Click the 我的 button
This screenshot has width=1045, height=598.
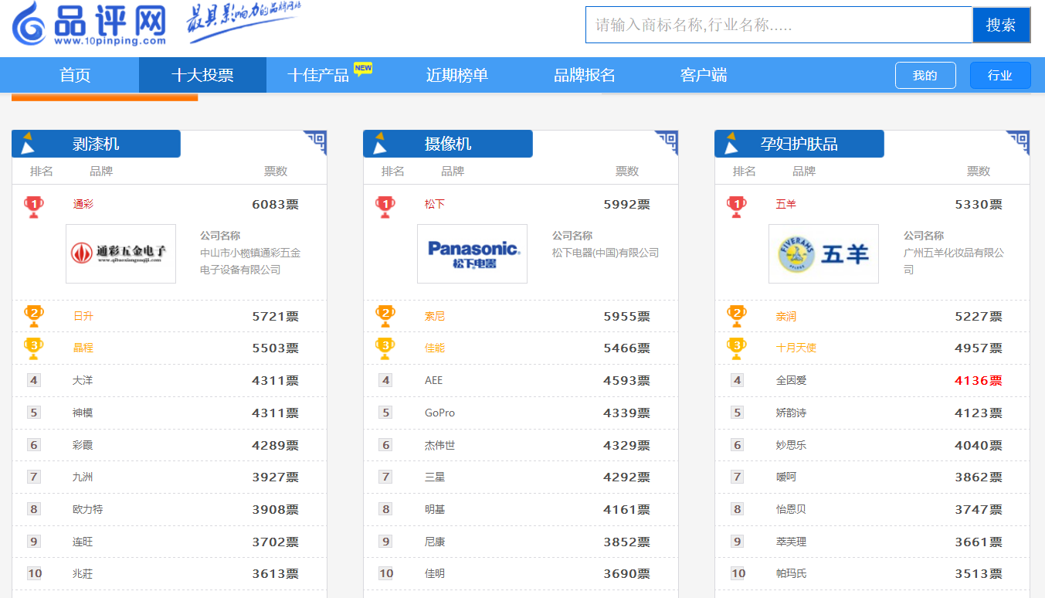[925, 75]
